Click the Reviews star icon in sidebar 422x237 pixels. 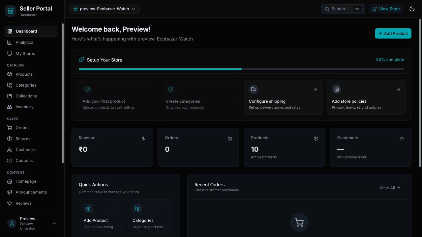click(x=10, y=203)
